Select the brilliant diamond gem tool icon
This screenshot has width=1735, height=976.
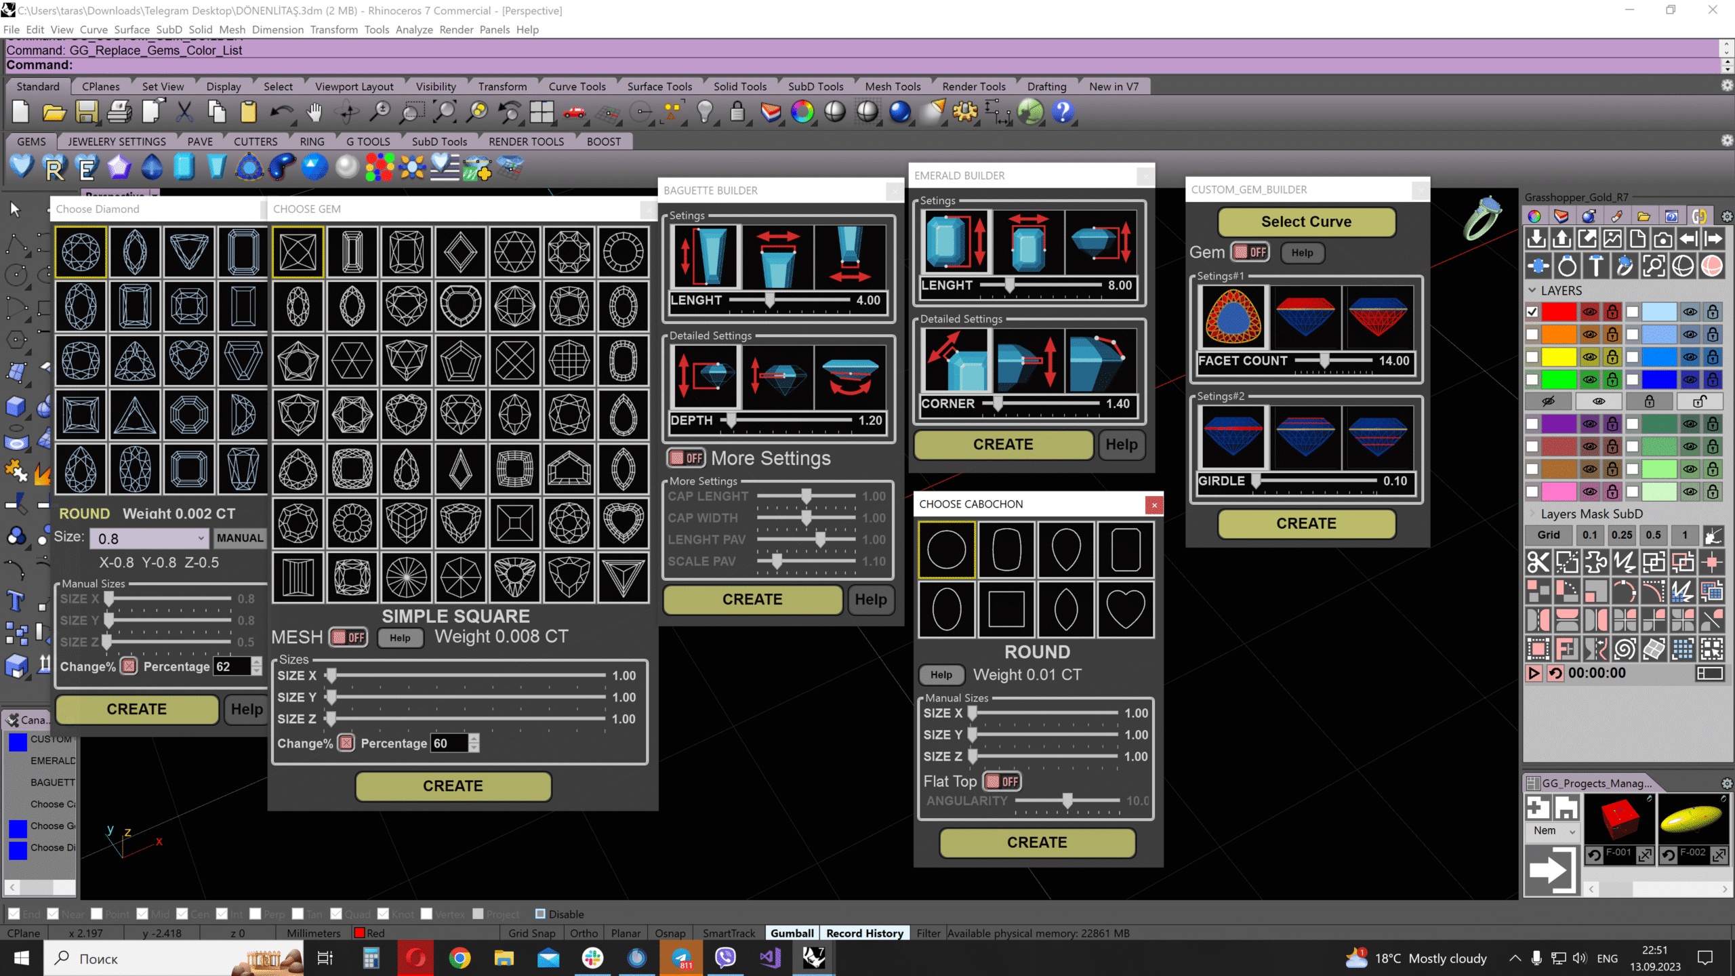click(22, 167)
